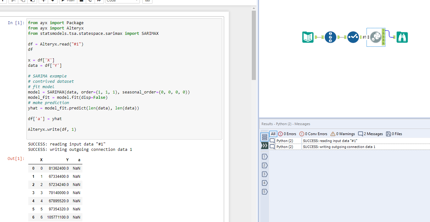The image size is (430, 222).
Task: Click the cell value 70140000.0
Action: [x=59, y=193]
